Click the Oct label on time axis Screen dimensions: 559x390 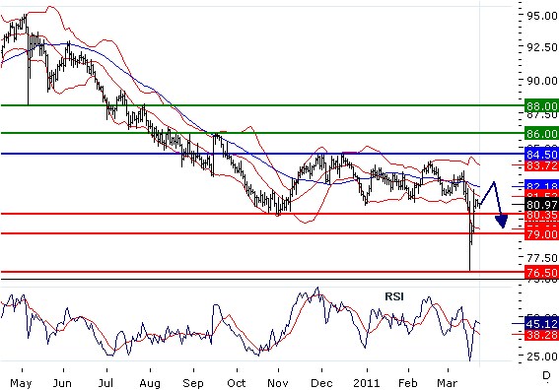pos(237,383)
